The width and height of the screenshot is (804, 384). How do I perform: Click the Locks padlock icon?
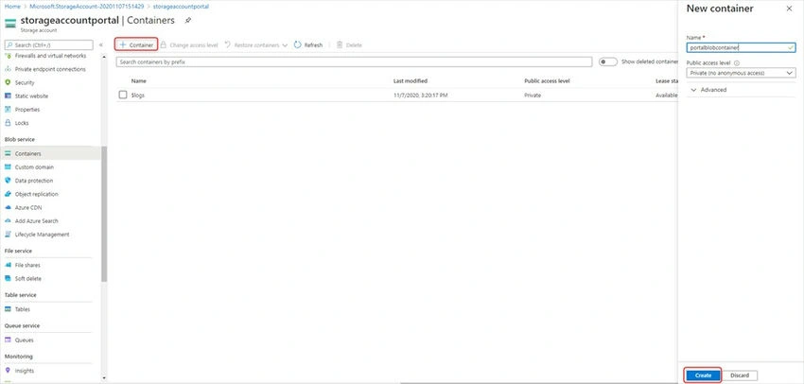(8, 123)
